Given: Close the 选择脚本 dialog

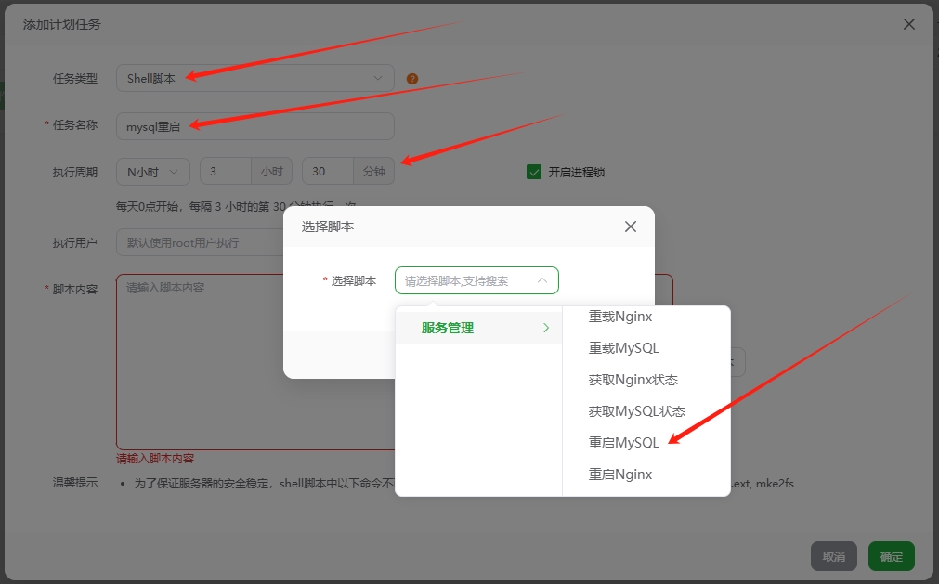Looking at the screenshot, I should [630, 226].
